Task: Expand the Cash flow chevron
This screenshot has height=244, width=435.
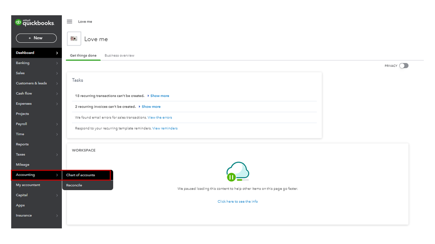Action: click(x=57, y=93)
